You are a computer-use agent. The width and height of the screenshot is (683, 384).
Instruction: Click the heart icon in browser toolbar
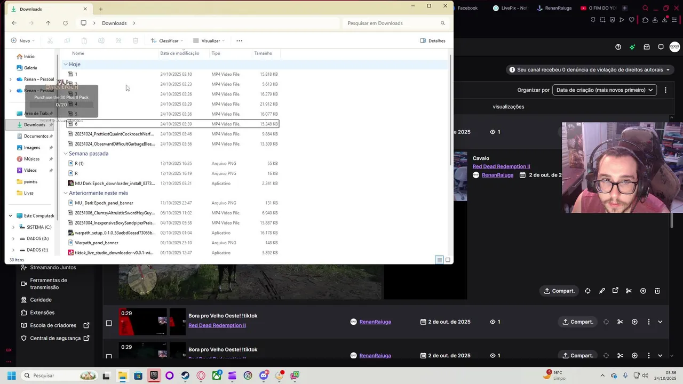pyautogui.click(x=632, y=20)
